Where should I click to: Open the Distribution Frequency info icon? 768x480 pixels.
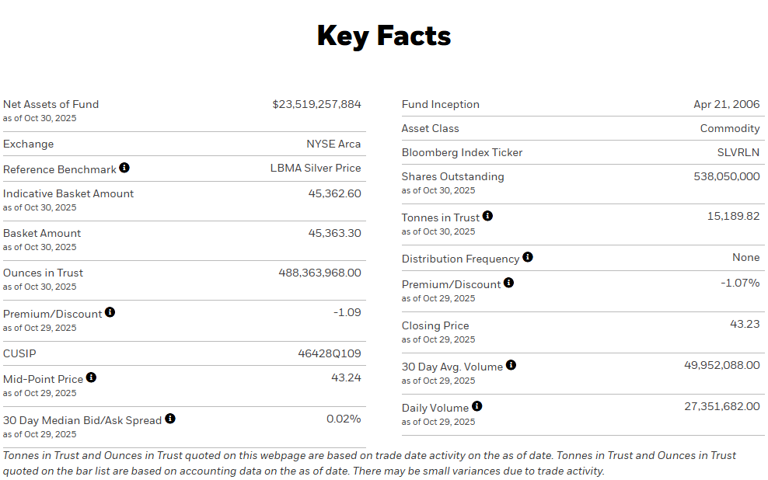coord(528,257)
